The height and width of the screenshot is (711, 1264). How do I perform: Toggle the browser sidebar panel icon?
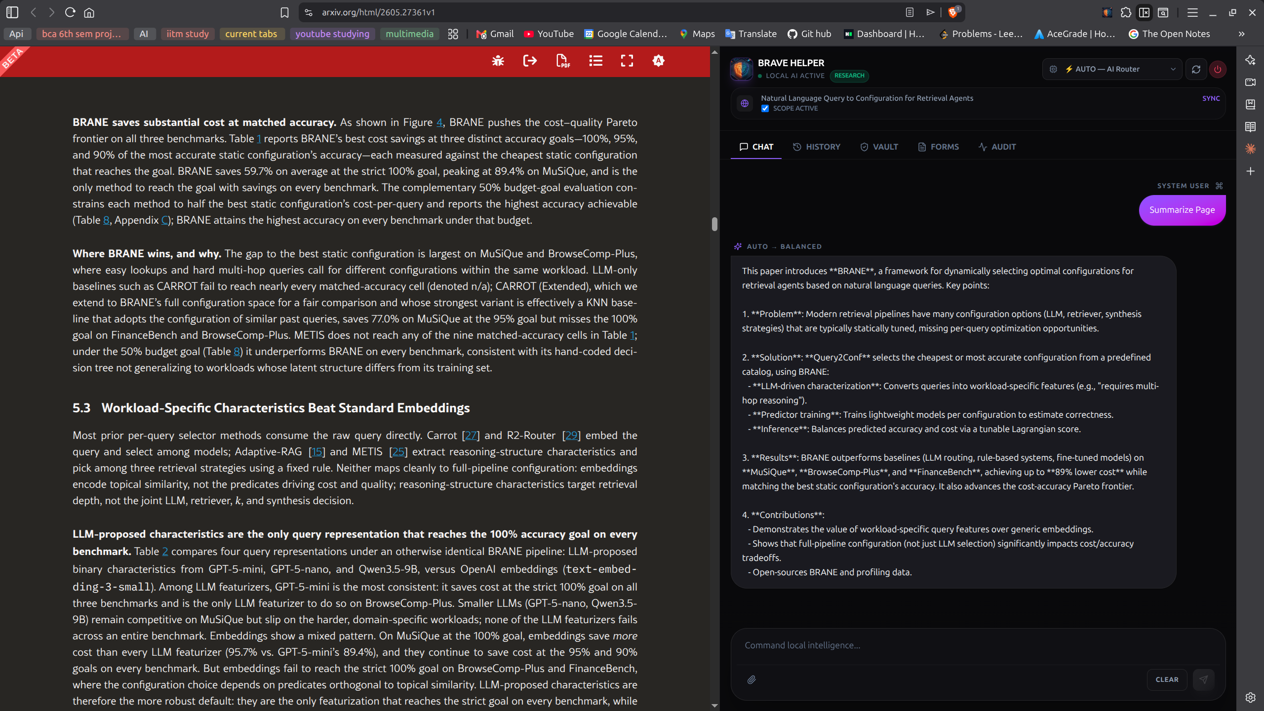(x=12, y=12)
